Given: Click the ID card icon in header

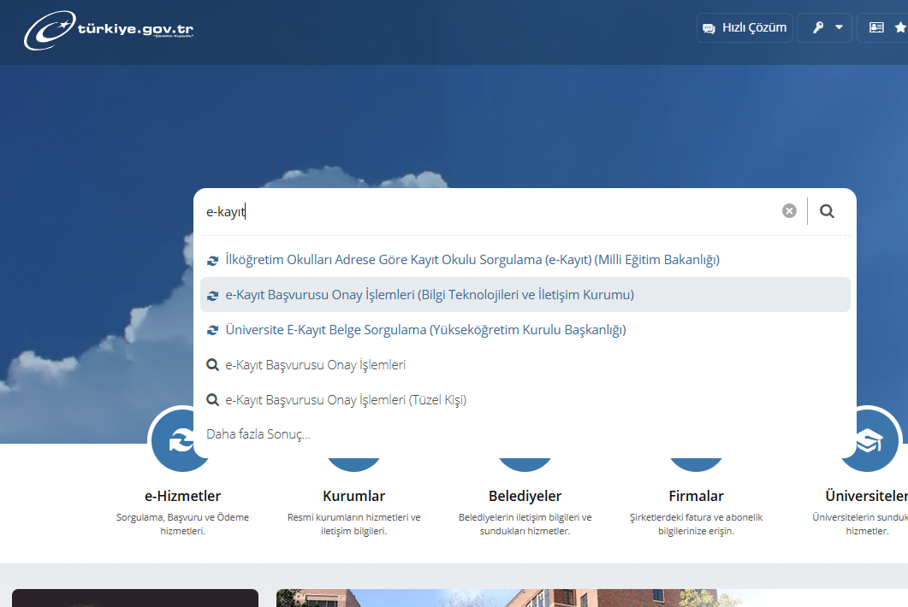Looking at the screenshot, I should pyautogui.click(x=876, y=27).
